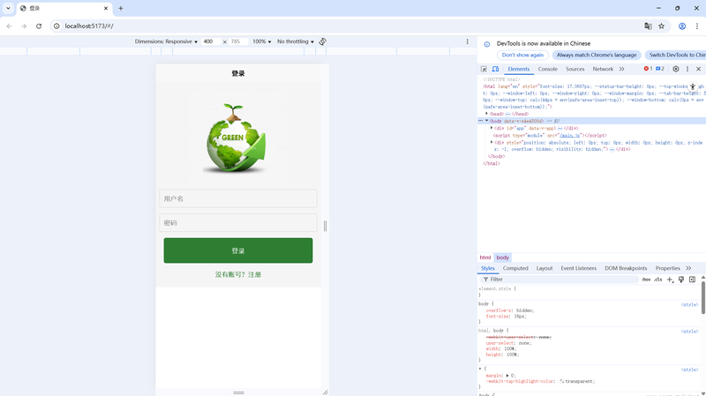706x396 pixels.
Task: Toggle computed styles sidebar icon
Action: (693, 280)
